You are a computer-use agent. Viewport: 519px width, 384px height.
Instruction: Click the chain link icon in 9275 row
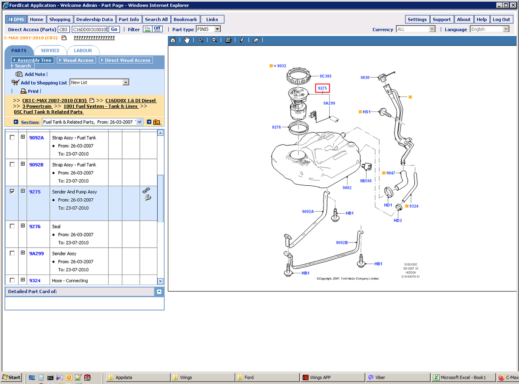(x=146, y=190)
